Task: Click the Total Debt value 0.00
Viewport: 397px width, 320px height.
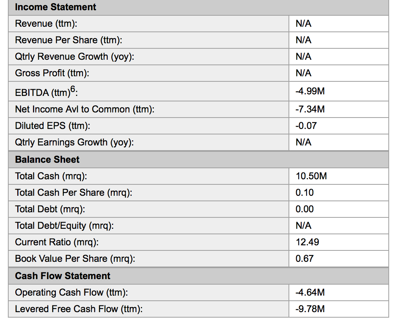Action: point(305,209)
